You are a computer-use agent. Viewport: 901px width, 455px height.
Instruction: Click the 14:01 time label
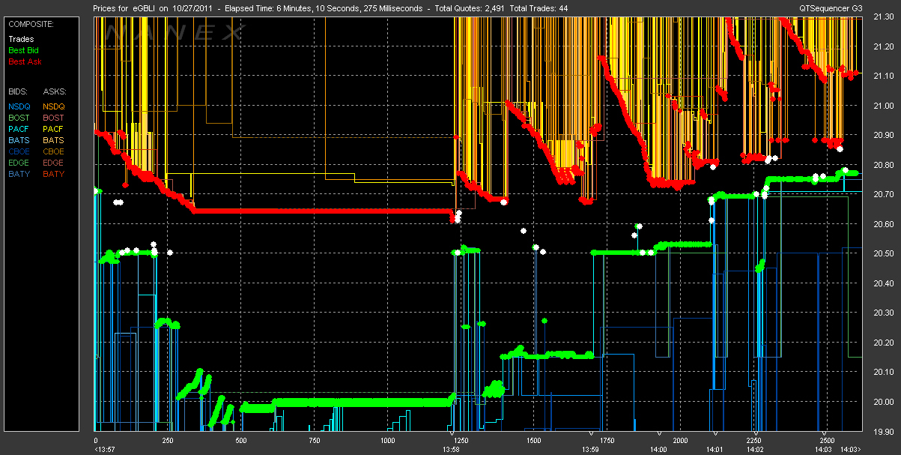point(715,449)
